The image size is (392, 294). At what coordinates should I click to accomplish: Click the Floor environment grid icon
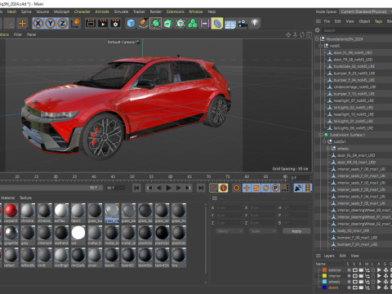(x=230, y=24)
